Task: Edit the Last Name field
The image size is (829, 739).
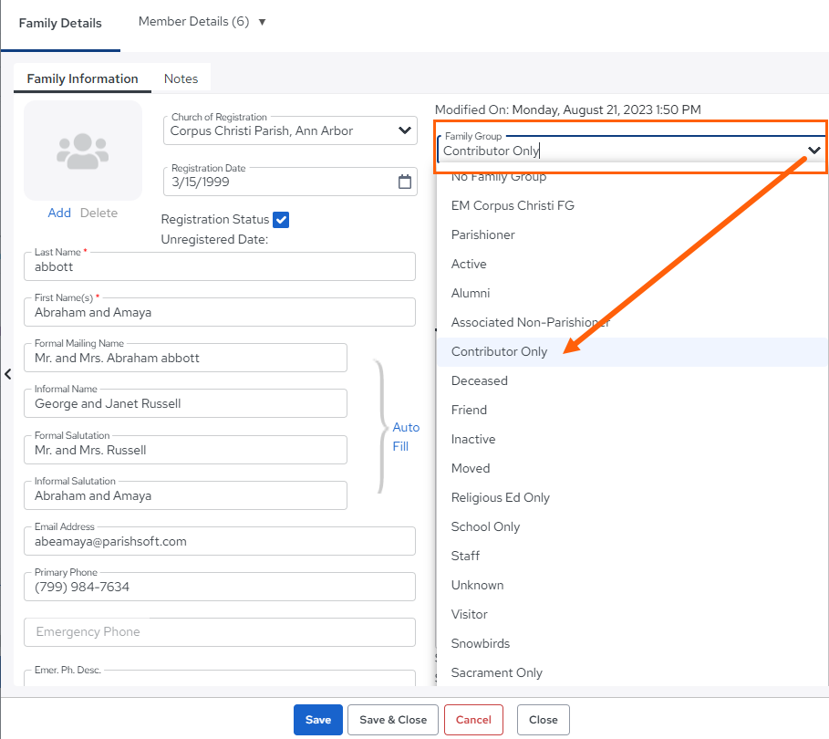Action: pos(220,266)
